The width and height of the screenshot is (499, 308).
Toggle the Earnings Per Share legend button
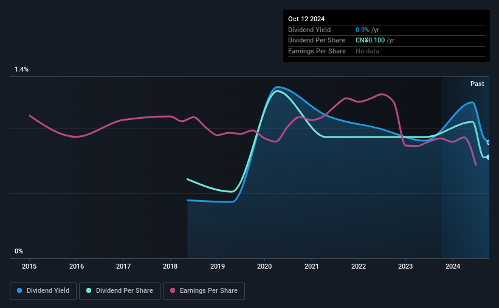point(204,291)
